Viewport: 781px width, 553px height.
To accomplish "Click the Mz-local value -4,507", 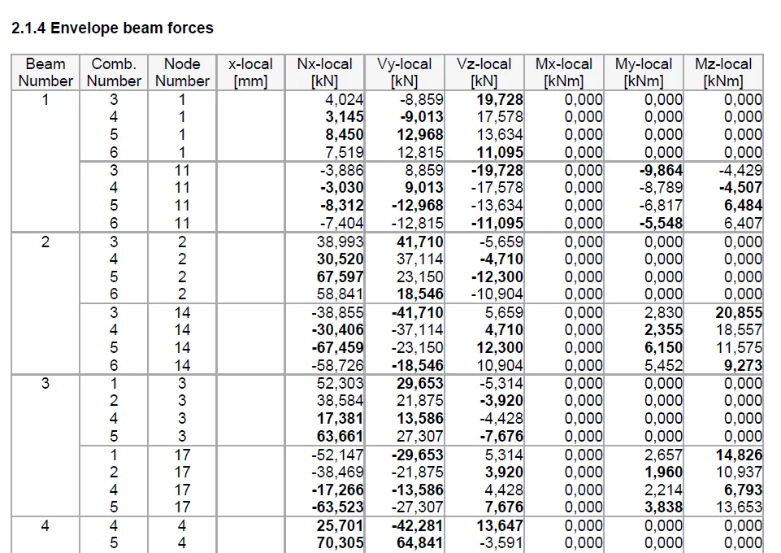I will pos(740,187).
